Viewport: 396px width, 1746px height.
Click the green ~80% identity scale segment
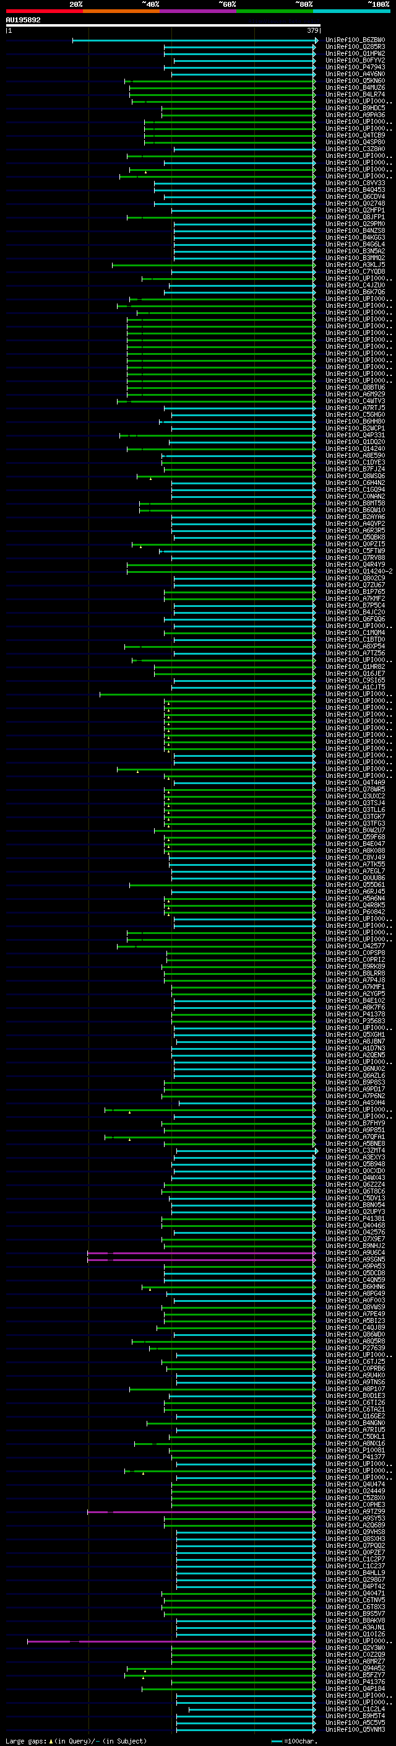[x=275, y=12]
